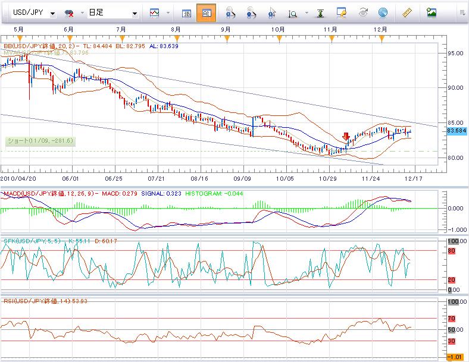Viewport: 469px width, 362px height.
Task: Click the 80.00 price axis label
Action: 455,158
